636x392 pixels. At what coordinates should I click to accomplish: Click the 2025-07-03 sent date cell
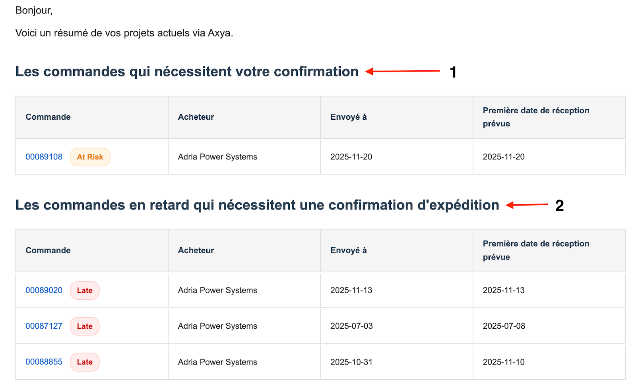point(351,326)
